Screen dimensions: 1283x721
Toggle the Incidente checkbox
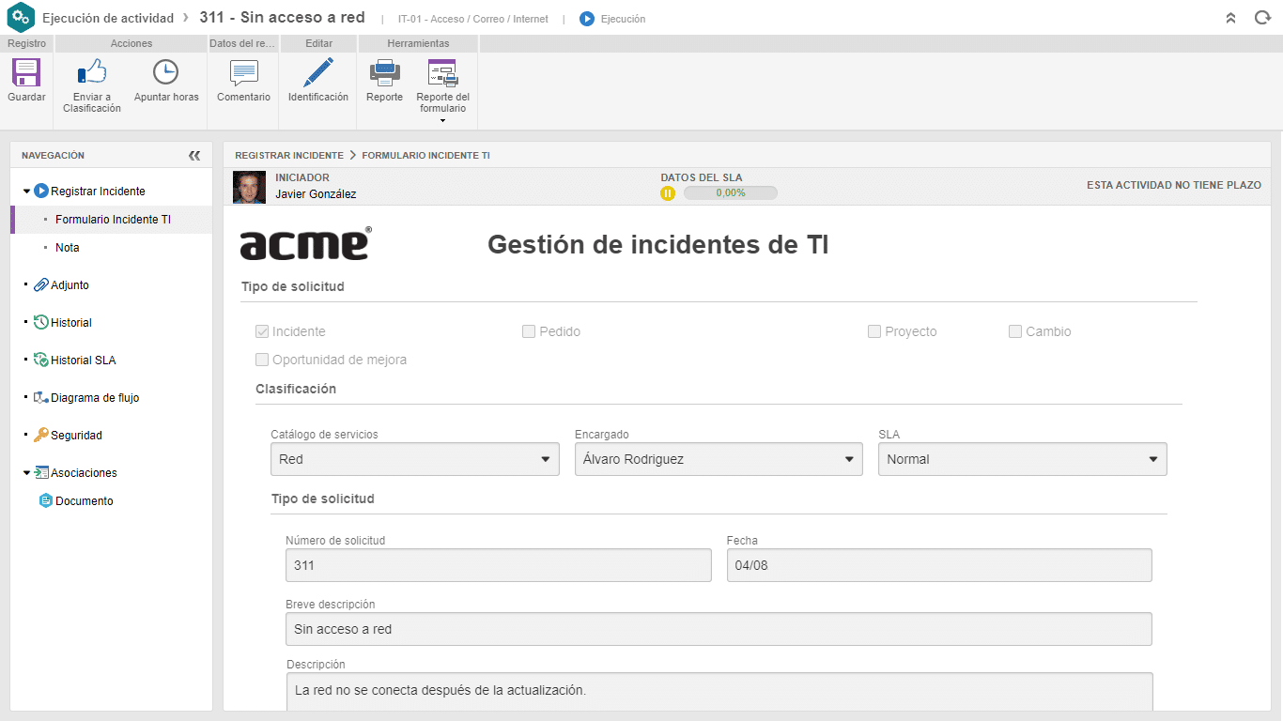click(262, 331)
